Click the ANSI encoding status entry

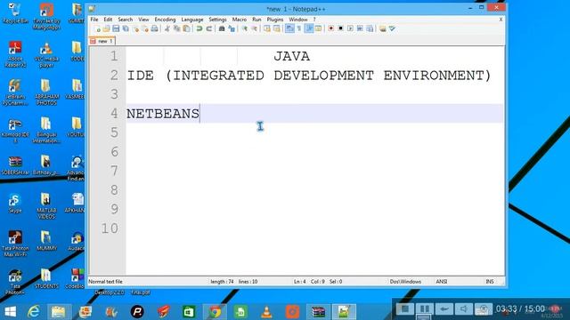click(442, 282)
